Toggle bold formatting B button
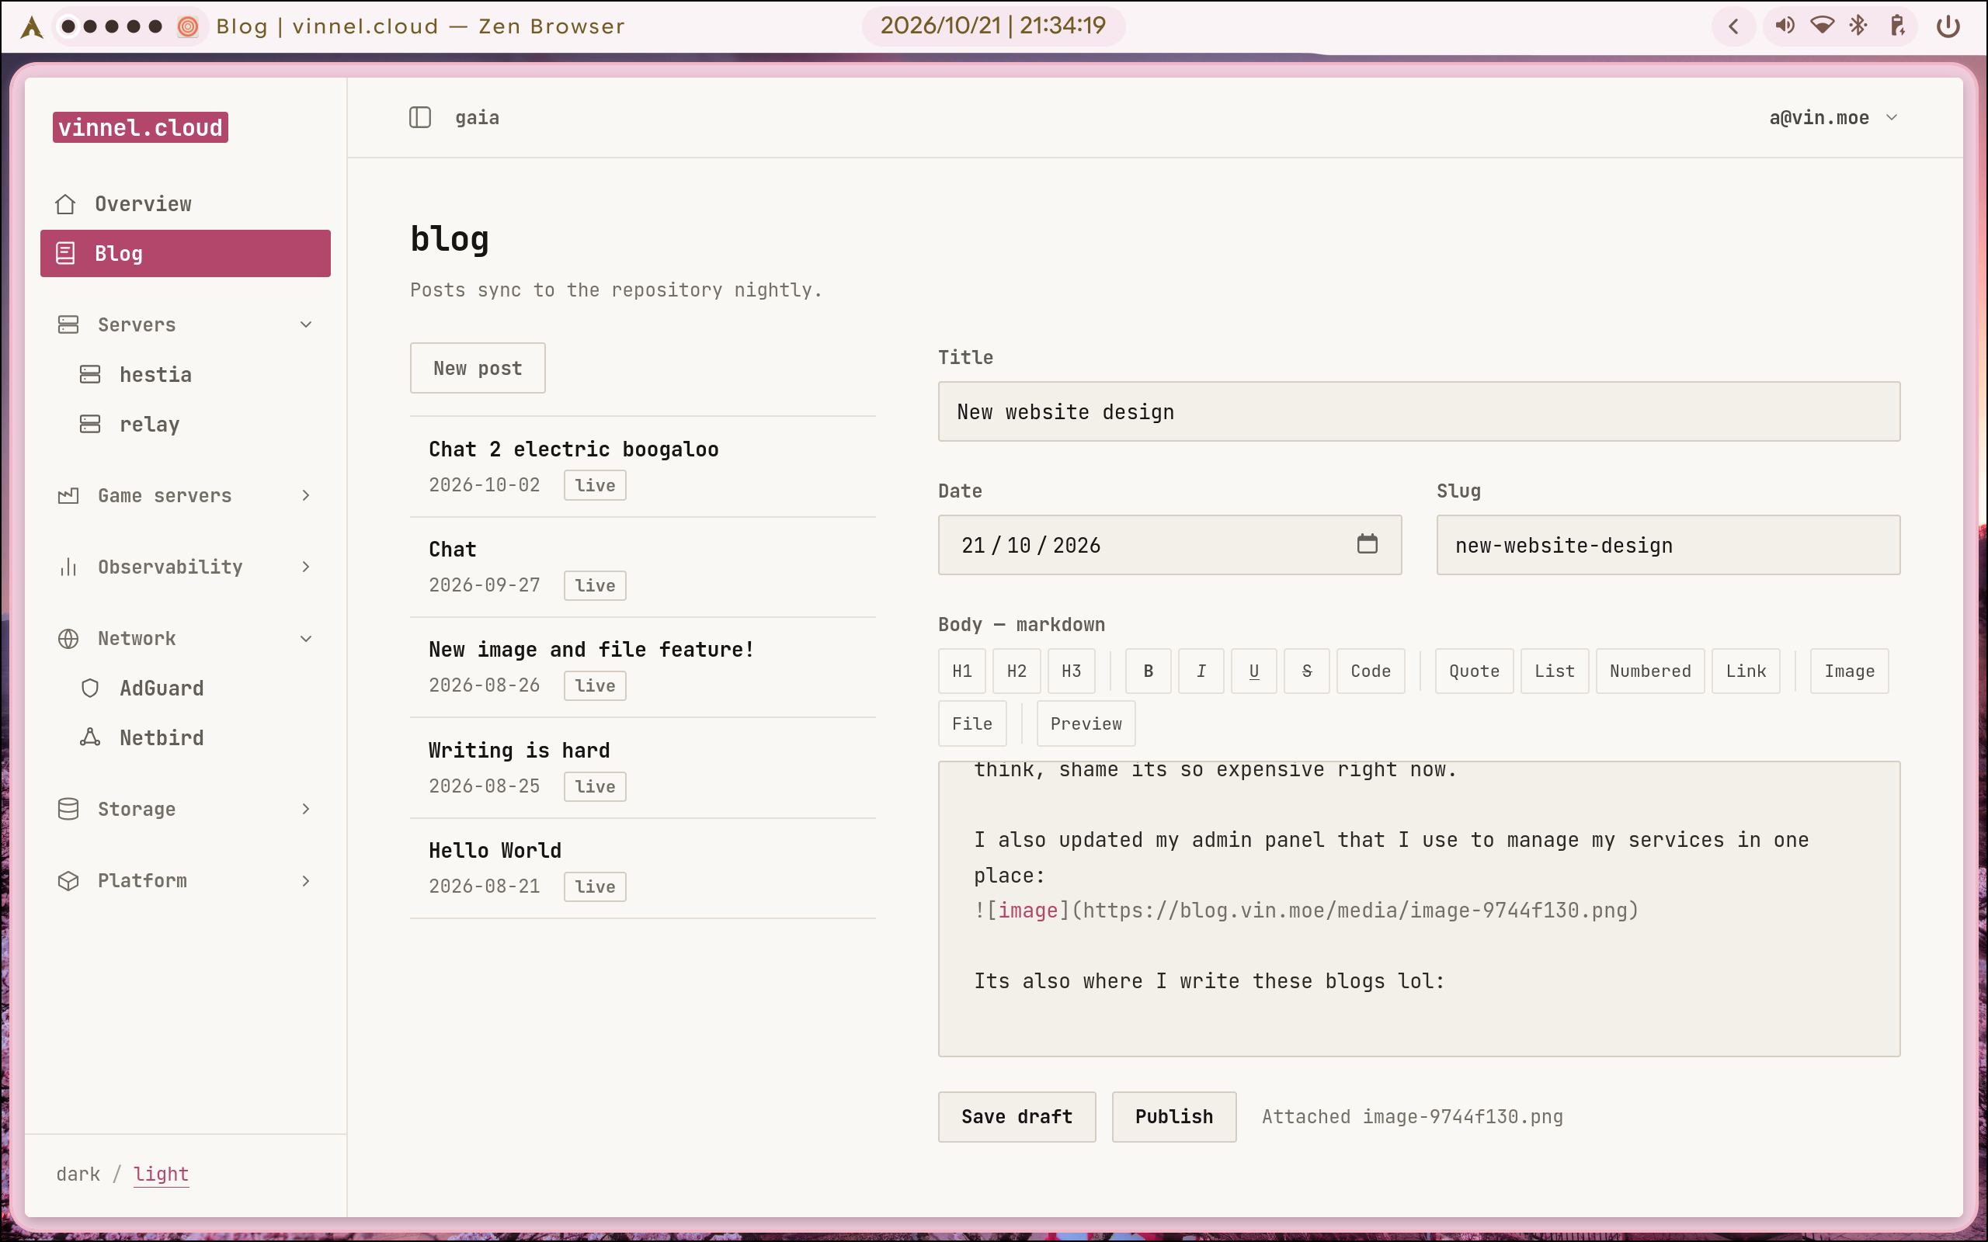This screenshot has width=1988, height=1242. point(1149,671)
